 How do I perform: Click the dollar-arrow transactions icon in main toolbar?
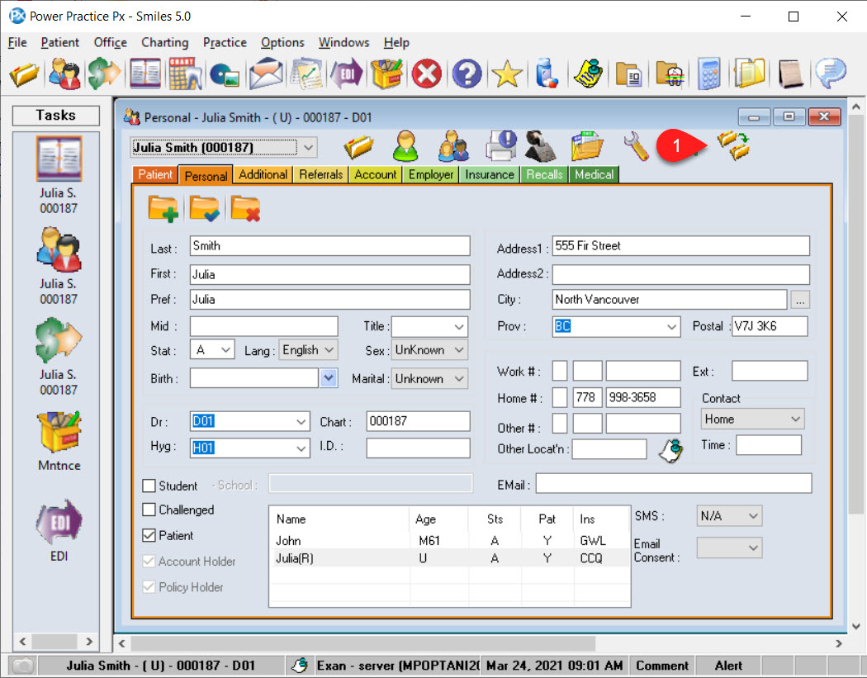(104, 73)
